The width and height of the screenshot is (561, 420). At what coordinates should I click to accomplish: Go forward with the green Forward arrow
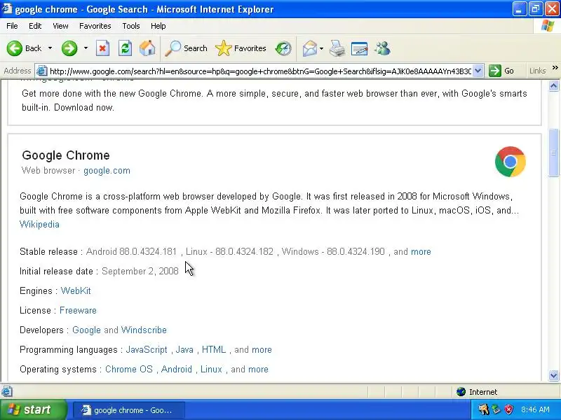point(69,48)
